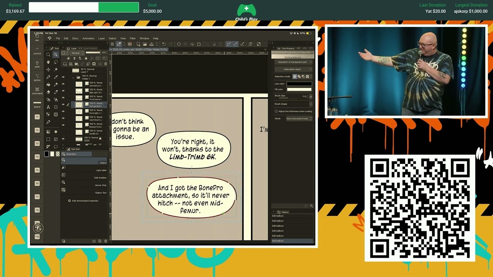This screenshot has height=277, width=493.
Task: Open the Filter menu
Action: (x=132, y=38)
